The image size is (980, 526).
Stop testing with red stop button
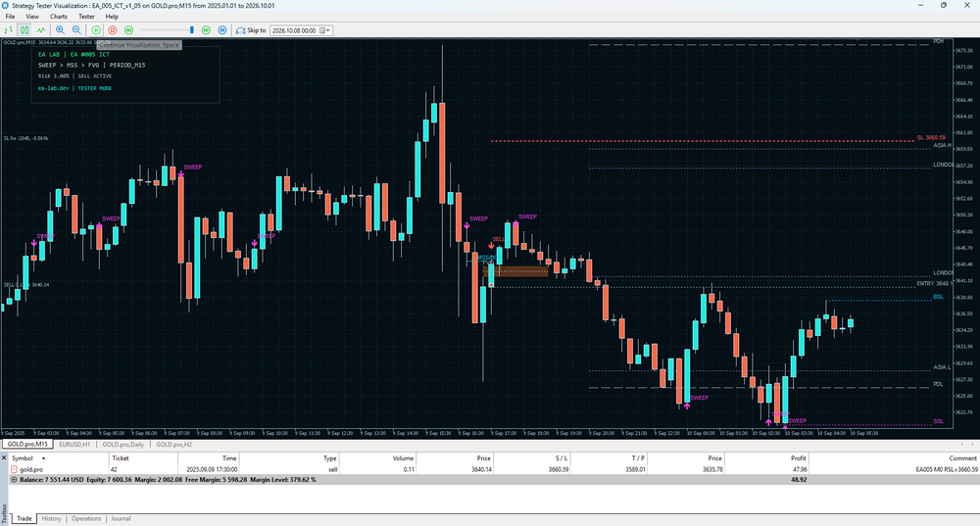tap(113, 30)
